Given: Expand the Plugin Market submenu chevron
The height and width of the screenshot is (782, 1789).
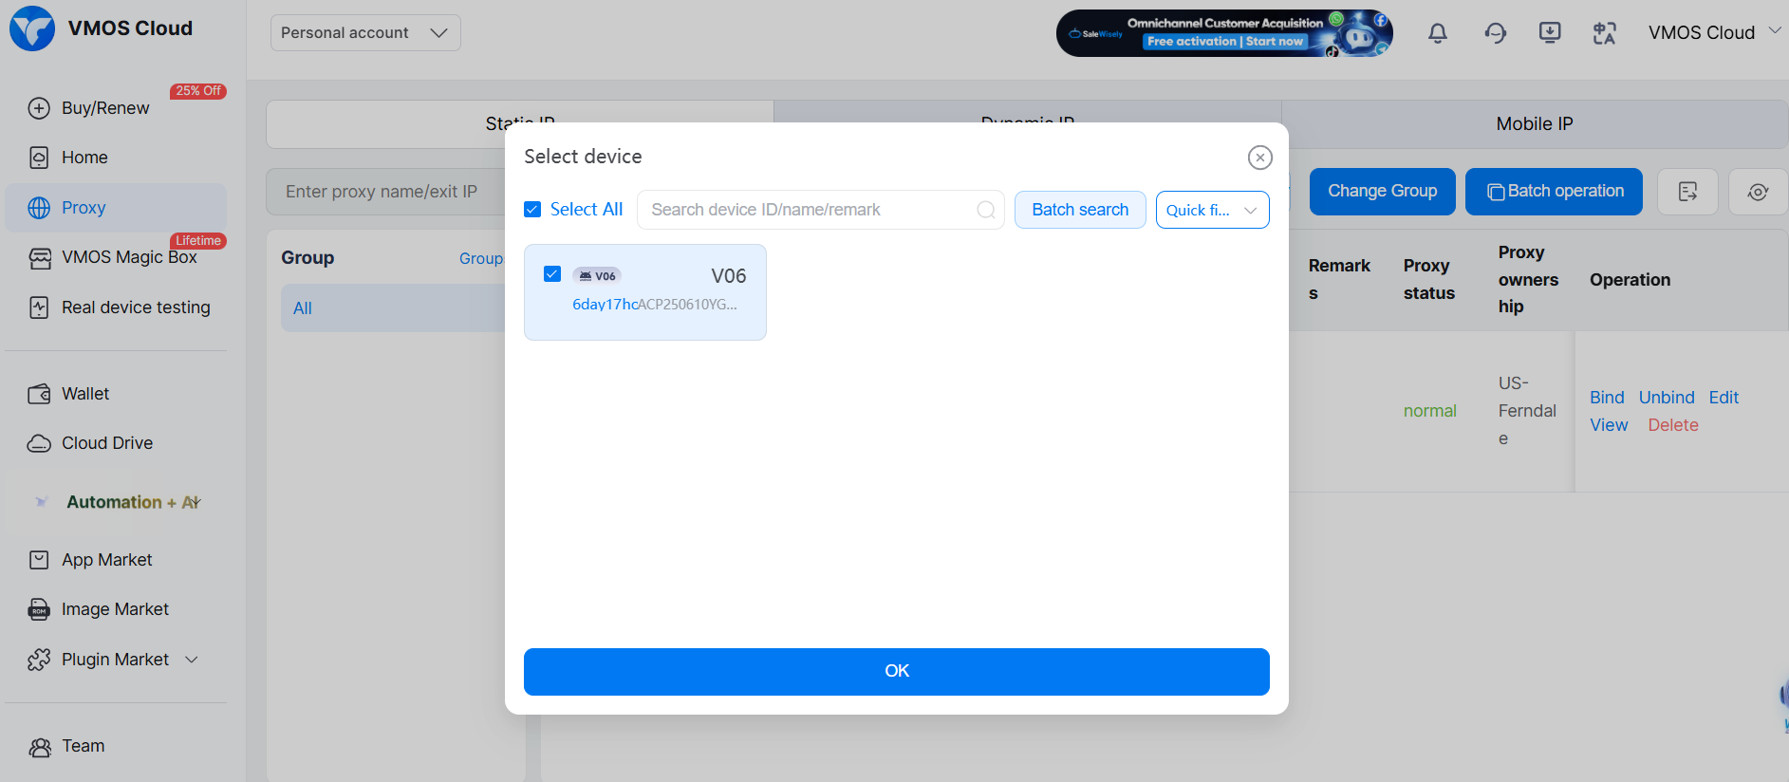Looking at the screenshot, I should click(192, 660).
